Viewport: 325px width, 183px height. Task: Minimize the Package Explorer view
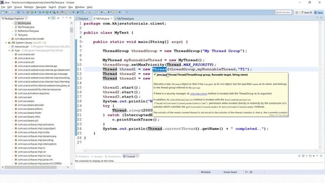(x=67, y=18)
